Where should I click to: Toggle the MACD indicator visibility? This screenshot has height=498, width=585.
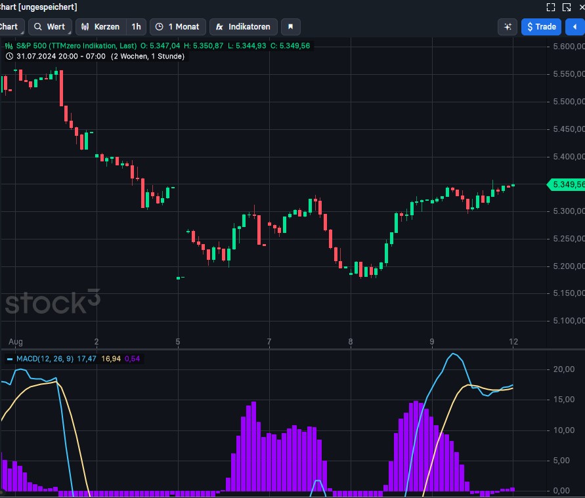(x=8, y=359)
